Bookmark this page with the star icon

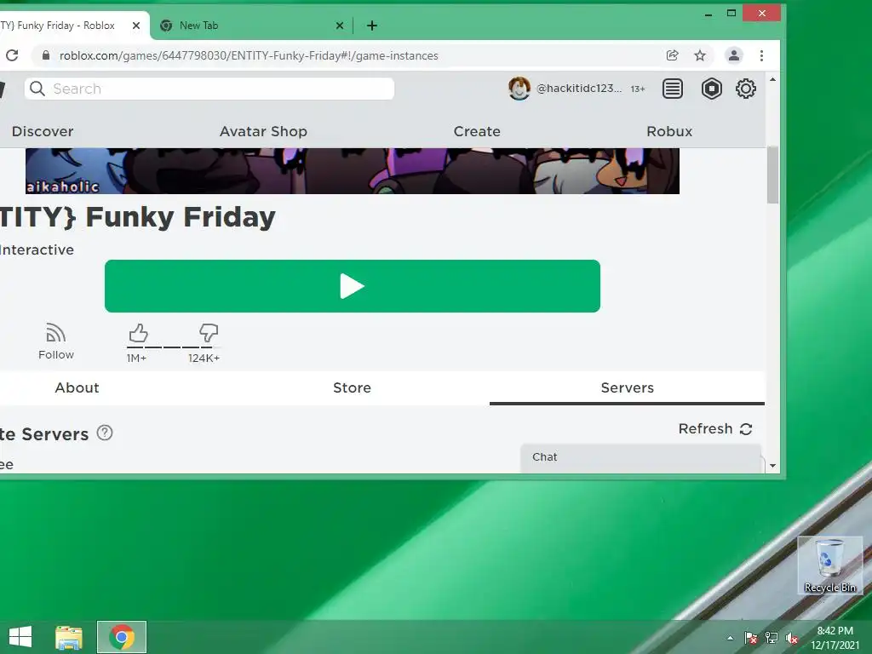pyautogui.click(x=700, y=55)
